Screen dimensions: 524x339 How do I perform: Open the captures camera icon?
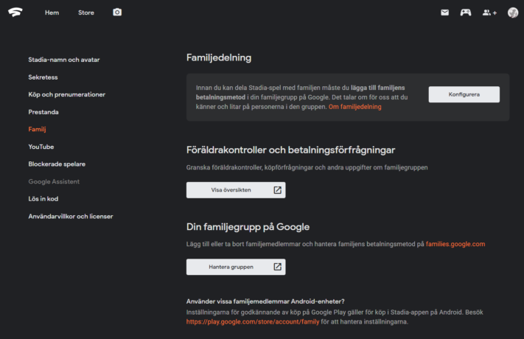117,13
